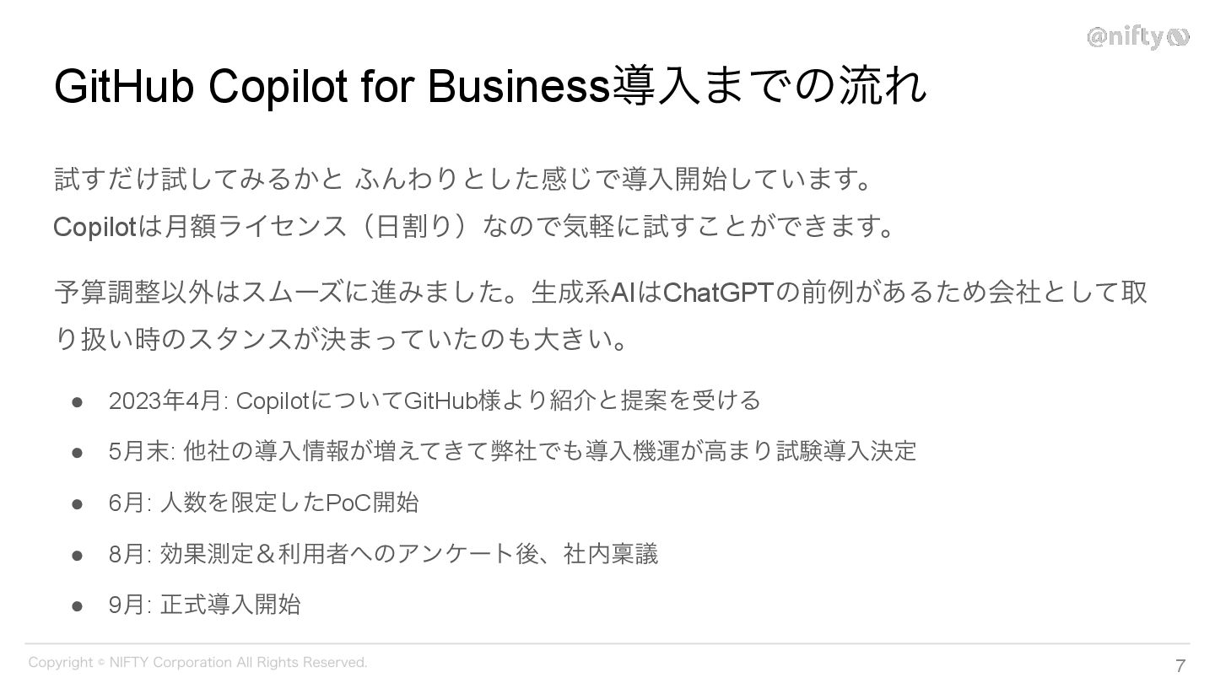The height and width of the screenshot is (683, 1215).
Task: Click the NIFTY Corporation copyright footer text
Action: coord(198,663)
